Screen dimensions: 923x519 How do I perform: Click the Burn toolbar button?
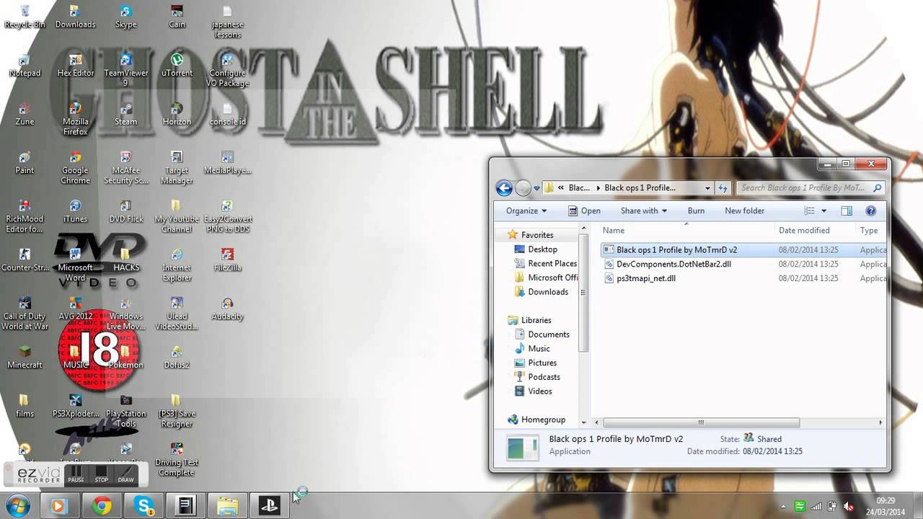click(696, 210)
